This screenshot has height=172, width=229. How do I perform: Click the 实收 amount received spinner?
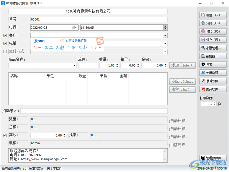tap(64, 135)
